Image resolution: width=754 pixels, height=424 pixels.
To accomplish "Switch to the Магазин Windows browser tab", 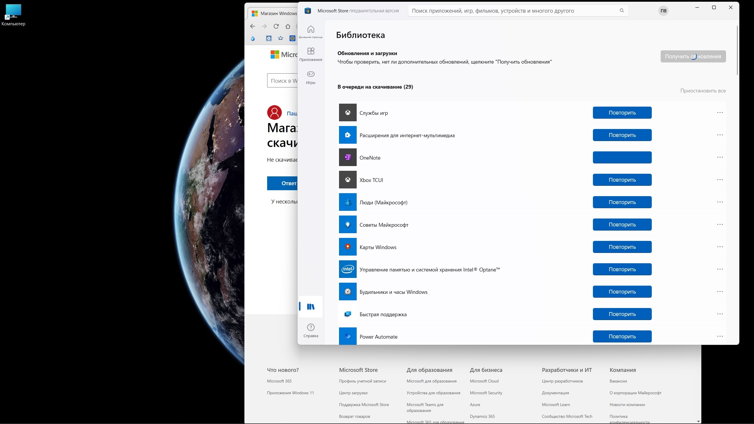I will click(x=273, y=13).
